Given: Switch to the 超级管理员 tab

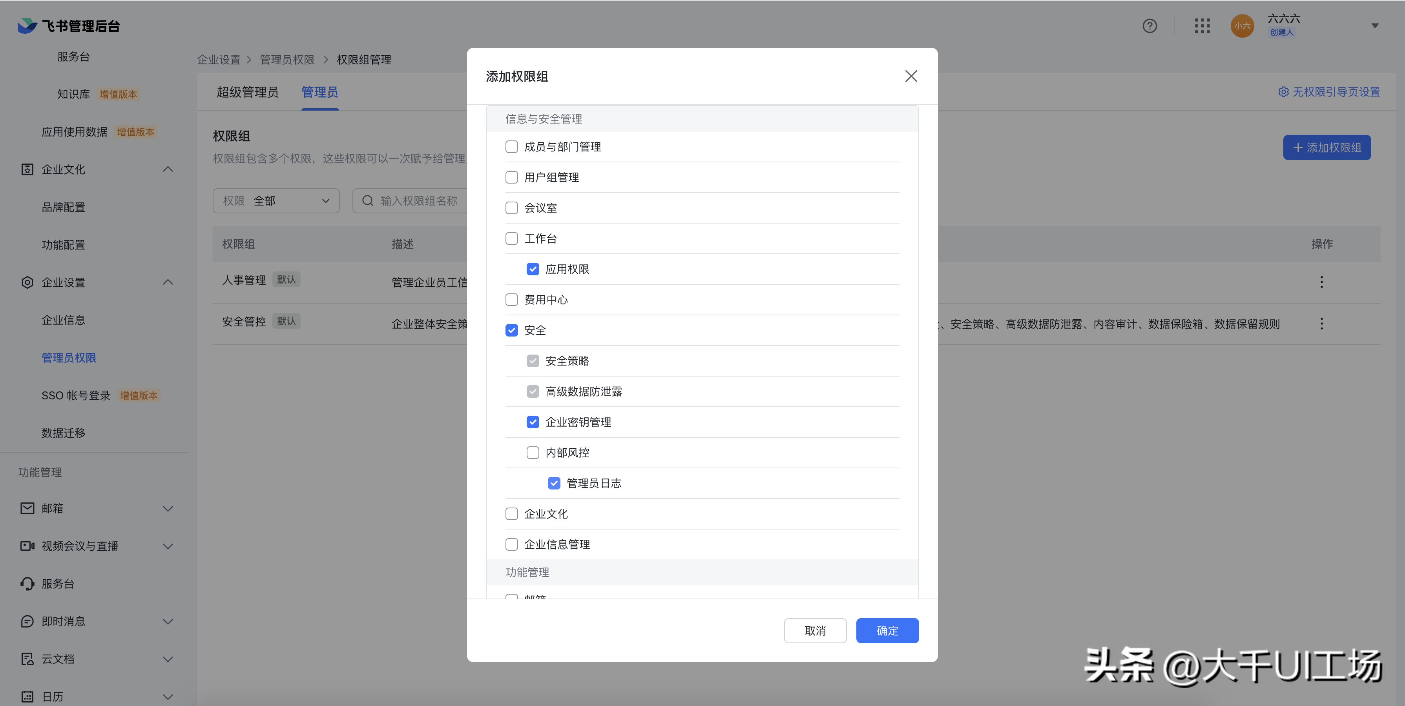Looking at the screenshot, I should pyautogui.click(x=247, y=92).
